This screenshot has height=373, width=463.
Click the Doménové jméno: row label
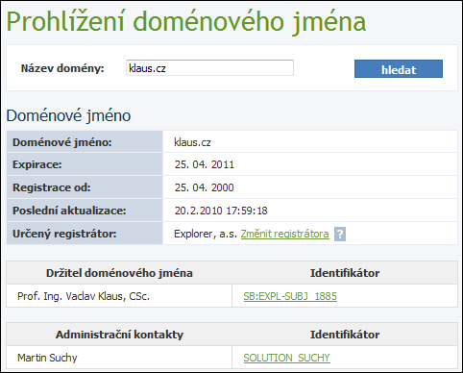pos(62,142)
